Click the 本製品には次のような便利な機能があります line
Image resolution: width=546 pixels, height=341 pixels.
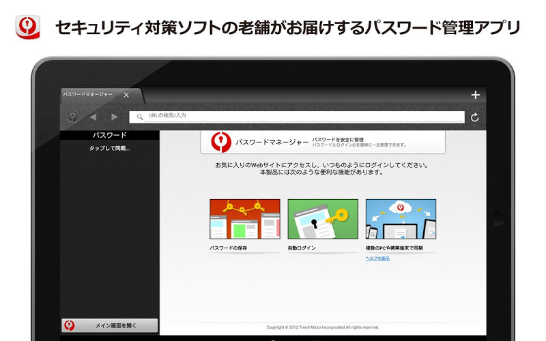point(321,173)
